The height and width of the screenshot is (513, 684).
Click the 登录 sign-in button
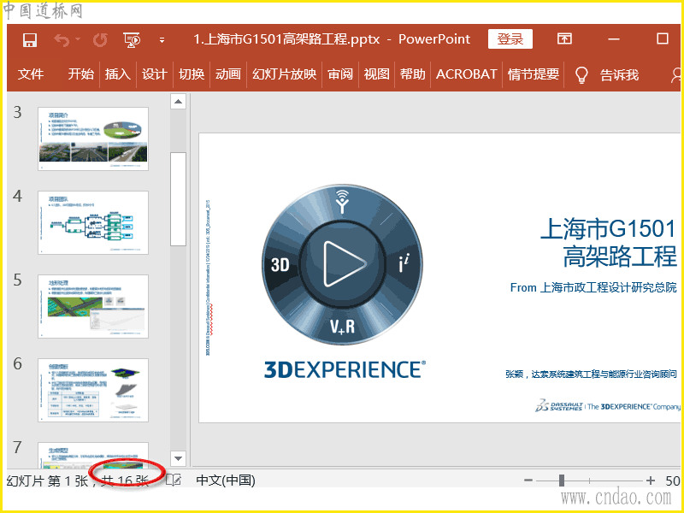(510, 39)
